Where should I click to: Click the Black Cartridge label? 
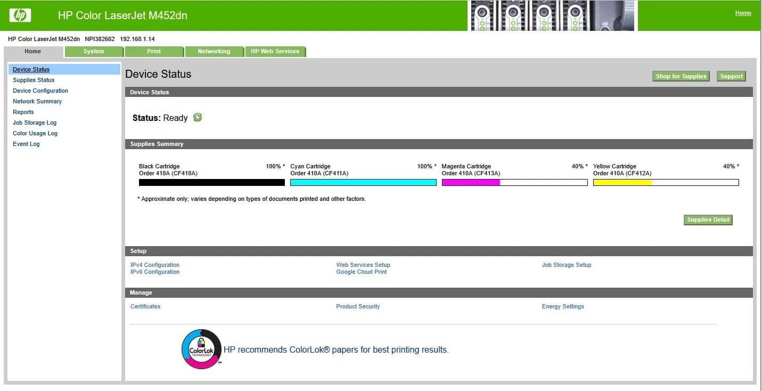coord(159,166)
